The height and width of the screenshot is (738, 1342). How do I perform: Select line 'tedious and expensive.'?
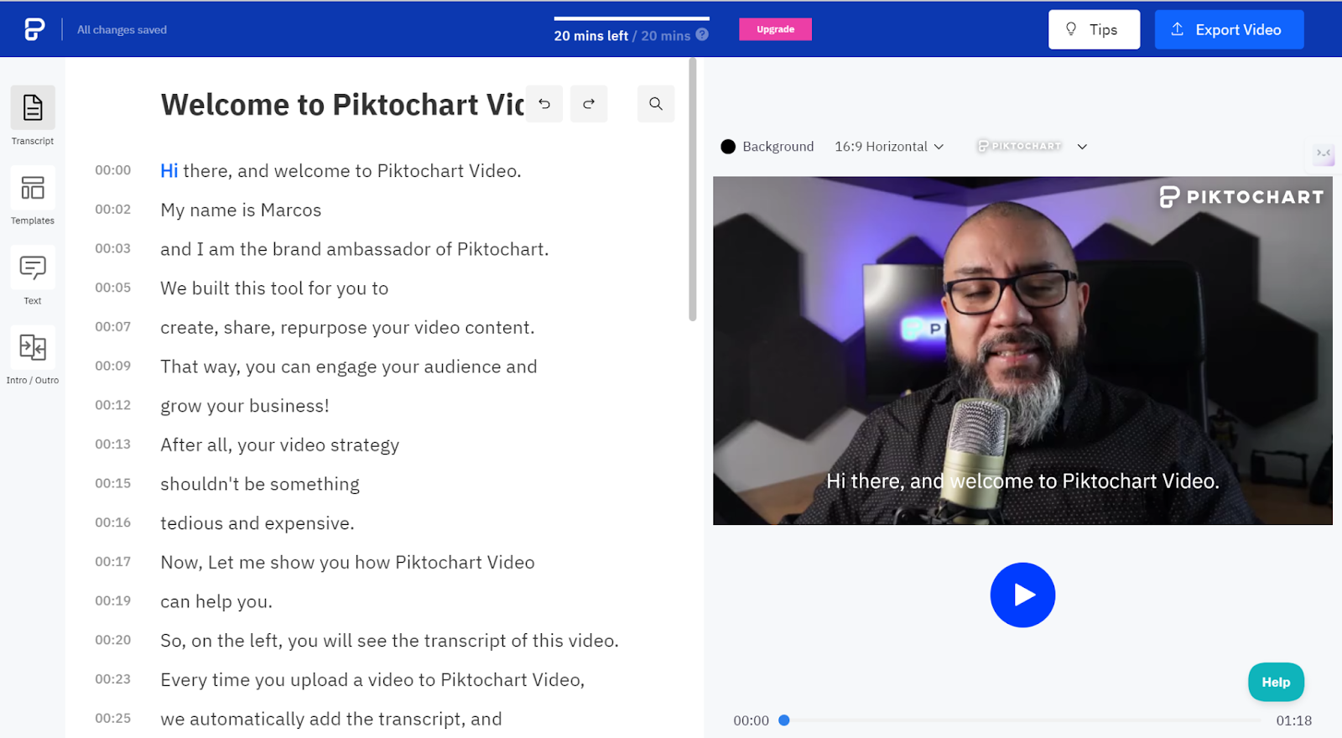click(x=257, y=523)
